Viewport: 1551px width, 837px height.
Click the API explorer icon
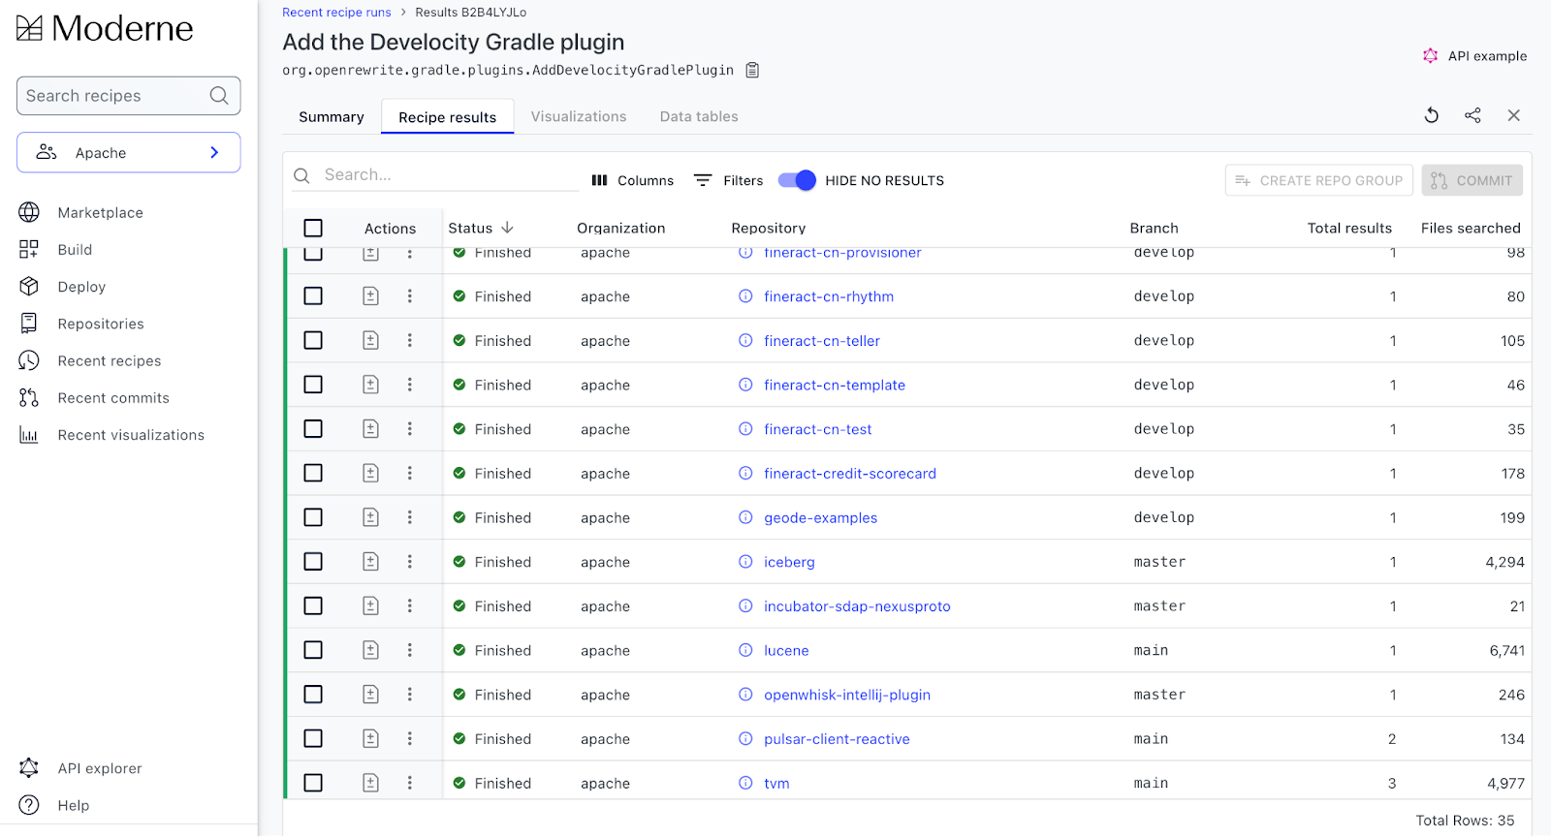(29, 768)
